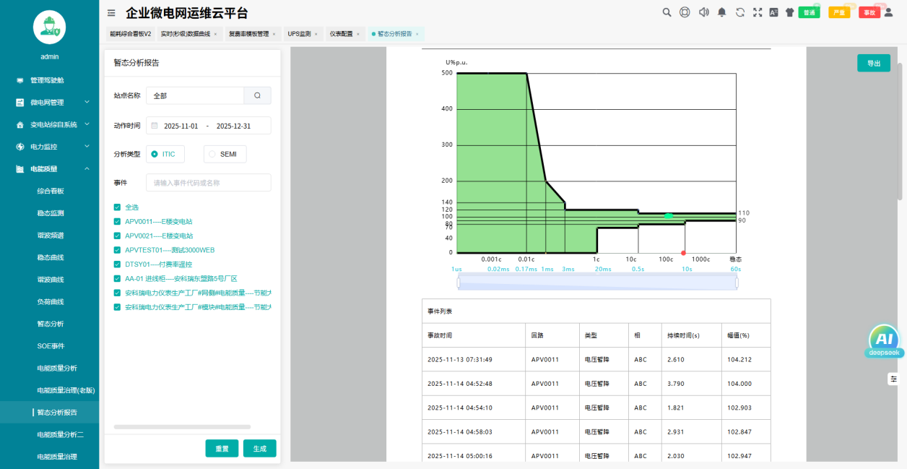Click the 导出 export button

tap(873, 64)
